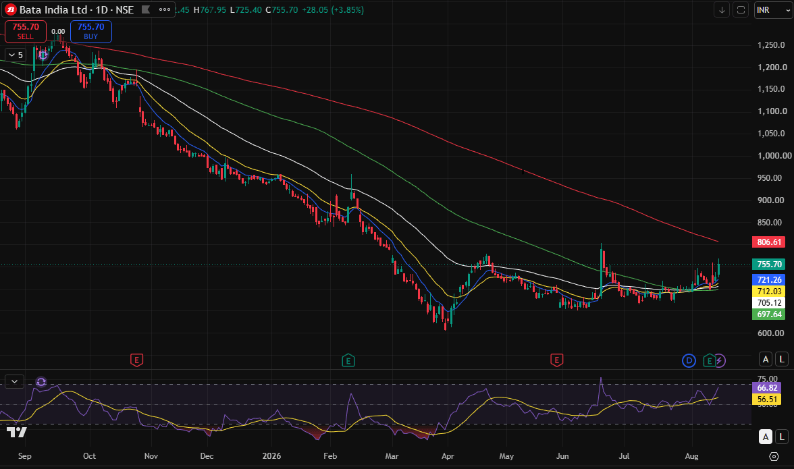Click the symbol title Bata India Ltd · 1D · NSE

pos(76,9)
